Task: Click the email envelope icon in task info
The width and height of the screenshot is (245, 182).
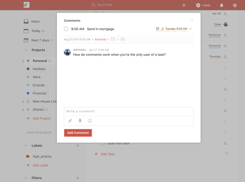Action: click(x=113, y=39)
